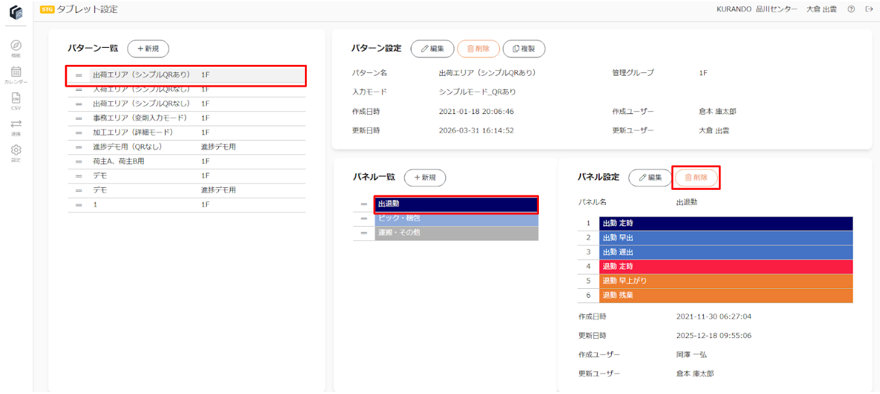Viewport: 880px width, 394px height.
Task: Select pattern 加工エリア(詳細モード)
Action: tap(186, 132)
